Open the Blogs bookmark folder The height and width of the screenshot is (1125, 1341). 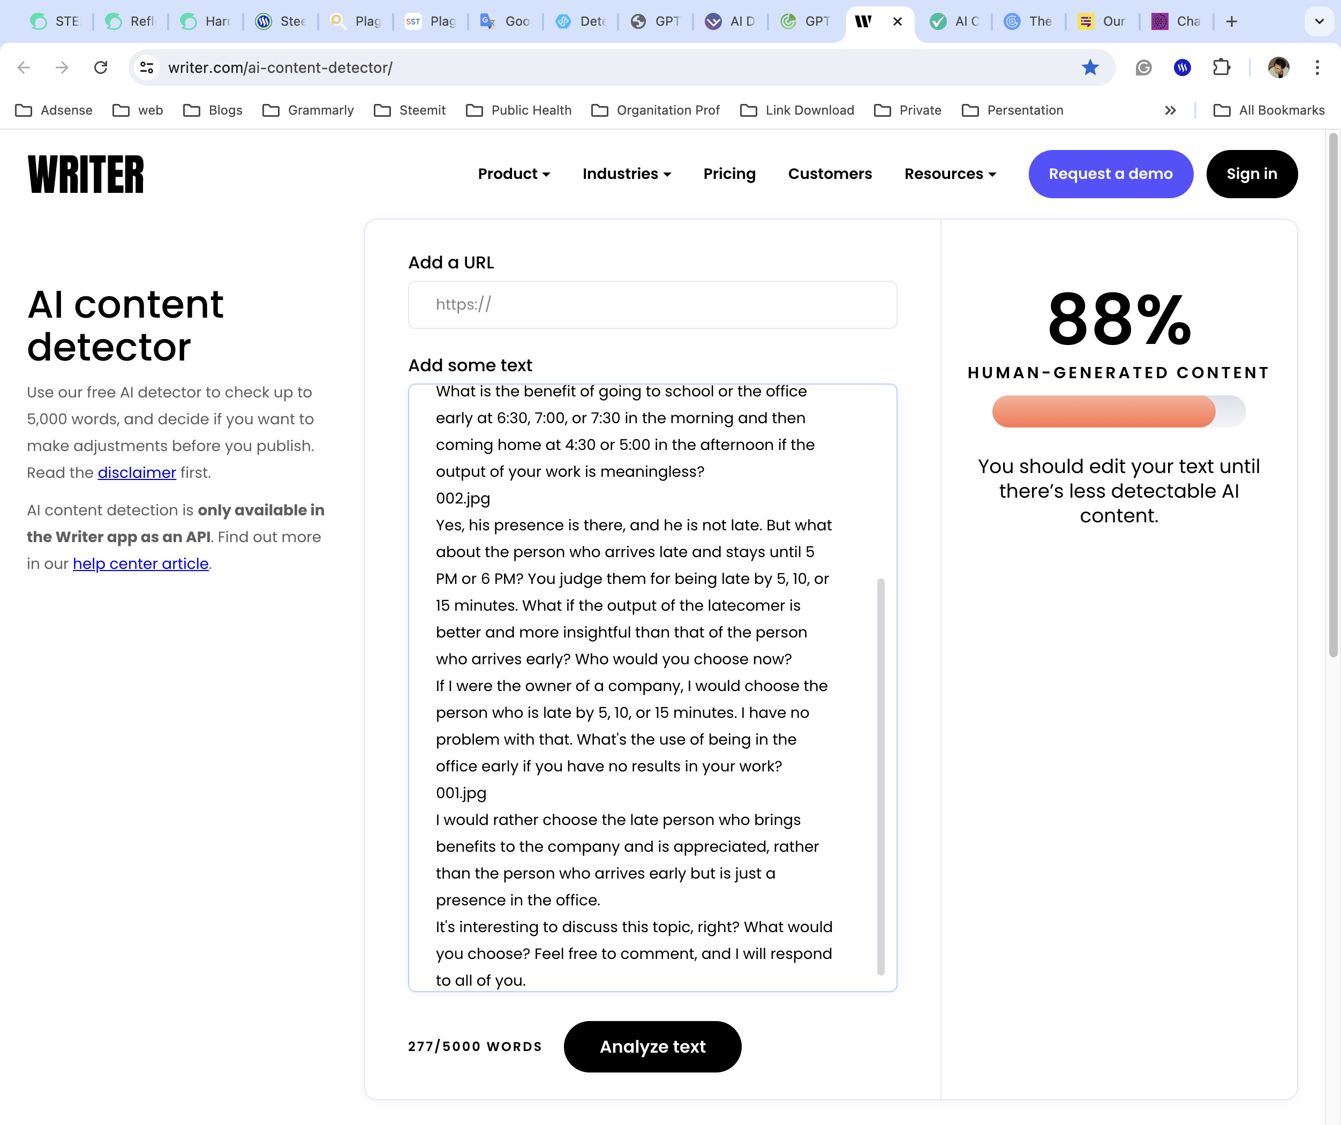point(213,110)
